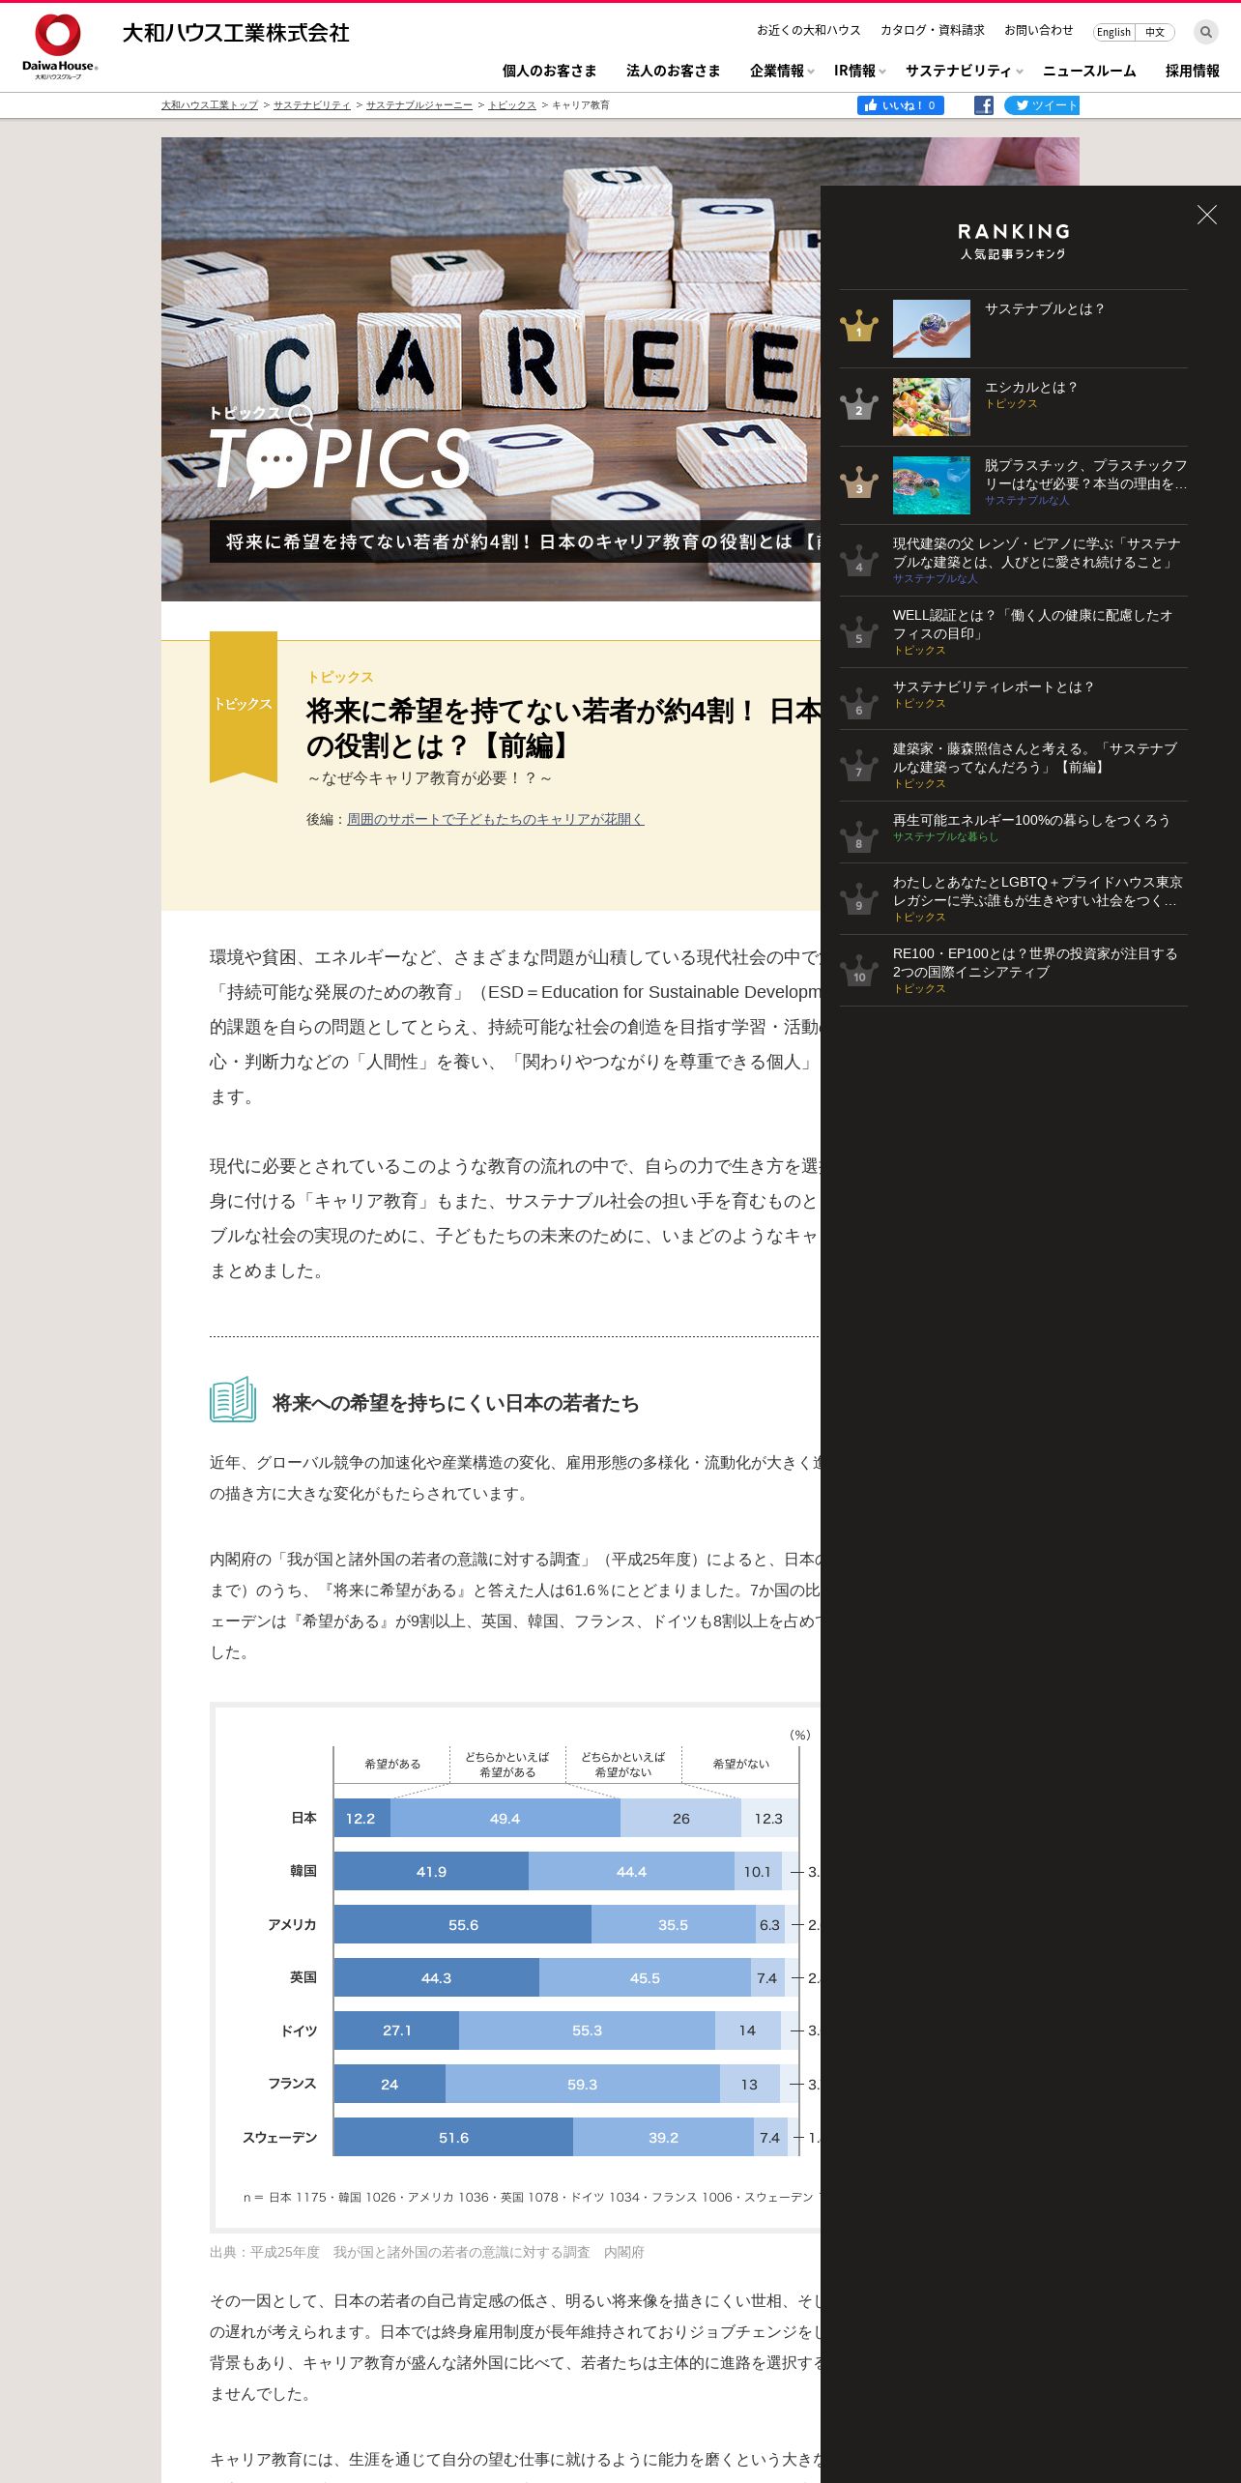1241x2483 pixels.
Task: Click the rank 6 crown icon
Action: pyautogui.click(x=858, y=704)
